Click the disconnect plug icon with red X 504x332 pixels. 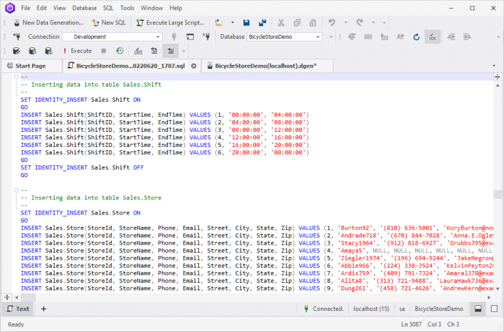coord(206,37)
